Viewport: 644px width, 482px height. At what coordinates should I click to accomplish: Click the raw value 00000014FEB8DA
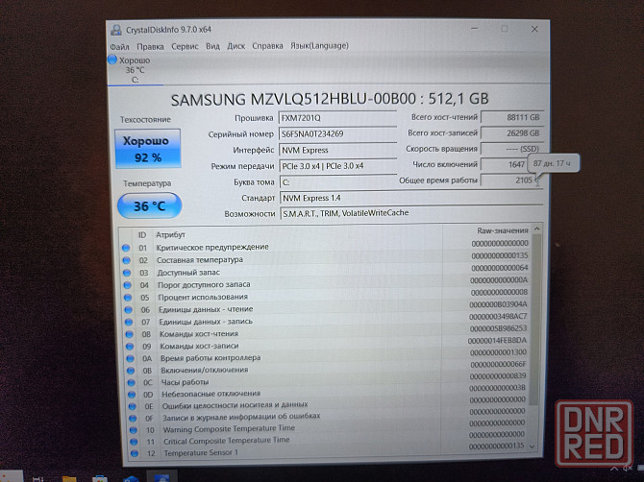click(497, 340)
